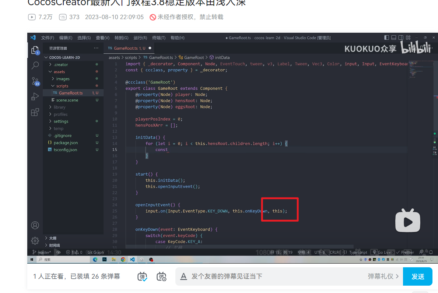Toggle the danmaku display switch
This screenshot has height=293, width=438.
[143, 276]
